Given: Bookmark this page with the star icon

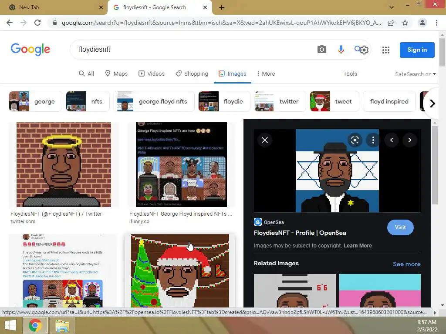Looking at the screenshot, I should click(405, 23).
